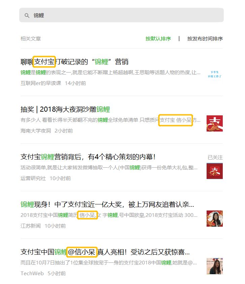The image size is (245, 284).
Task: Click source 互联网er的早读课
Action: (x=41, y=83)
